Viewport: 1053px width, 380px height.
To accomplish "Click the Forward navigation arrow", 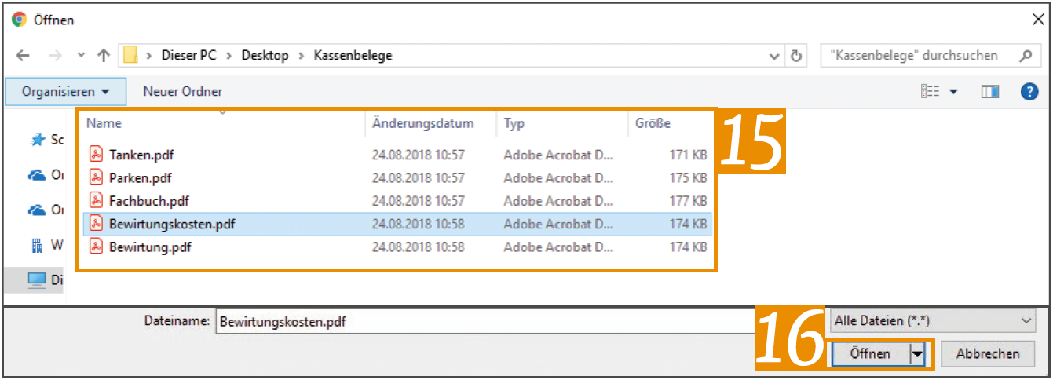I will tap(53, 56).
